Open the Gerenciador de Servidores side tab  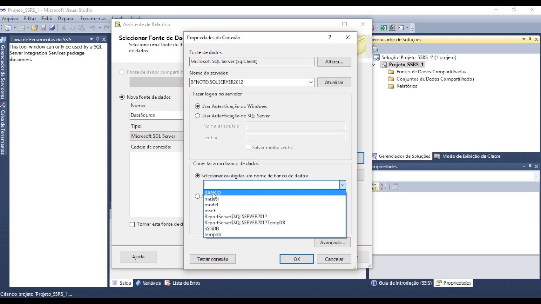coord(3,68)
